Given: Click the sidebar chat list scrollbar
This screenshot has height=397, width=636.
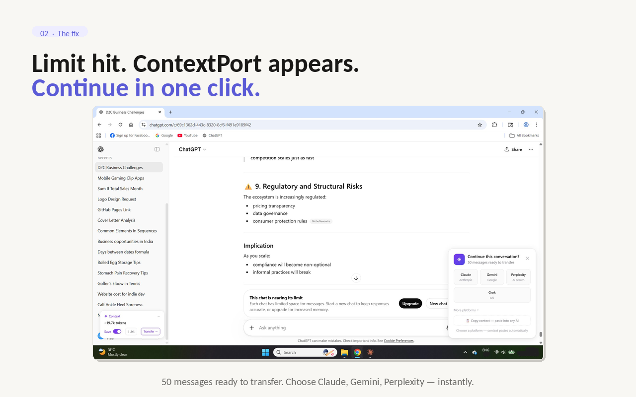Looking at the screenshot, I should (167, 270).
